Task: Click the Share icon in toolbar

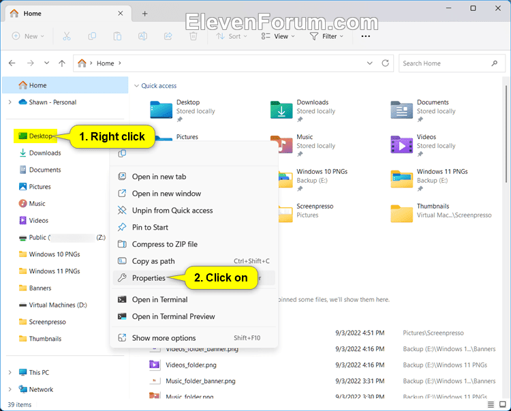Action: (168, 36)
